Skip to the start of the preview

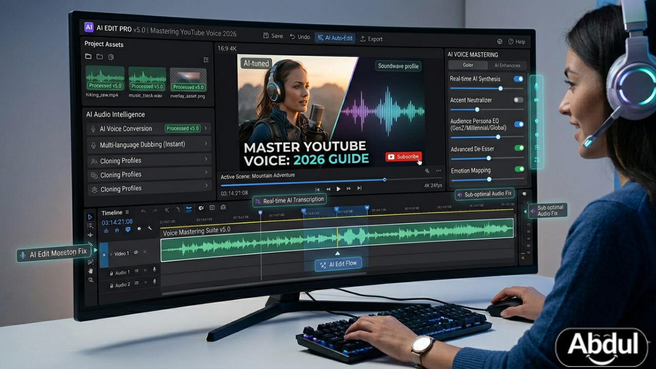pos(317,190)
